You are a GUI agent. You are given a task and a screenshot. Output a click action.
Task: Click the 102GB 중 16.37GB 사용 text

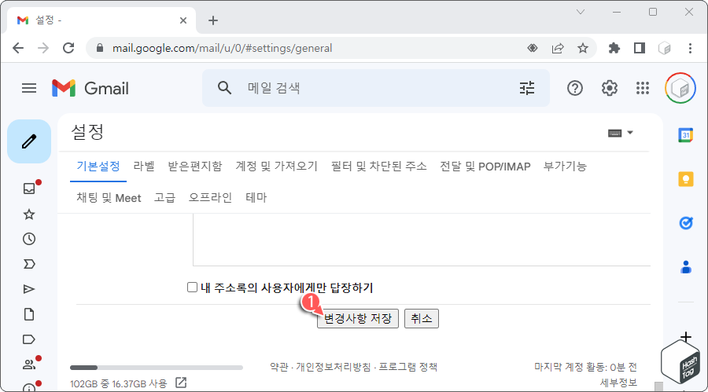click(118, 383)
